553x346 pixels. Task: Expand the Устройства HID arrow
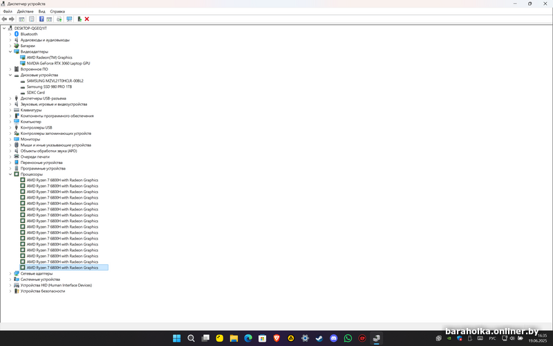pyautogui.click(x=10, y=285)
